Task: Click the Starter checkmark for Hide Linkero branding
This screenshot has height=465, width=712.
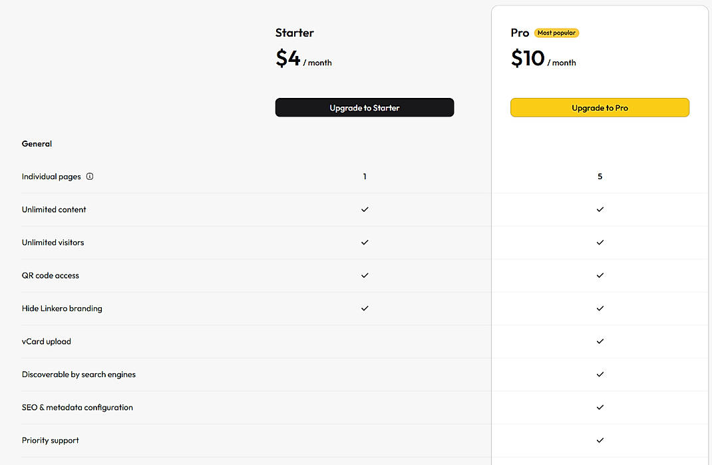Action: click(365, 308)
